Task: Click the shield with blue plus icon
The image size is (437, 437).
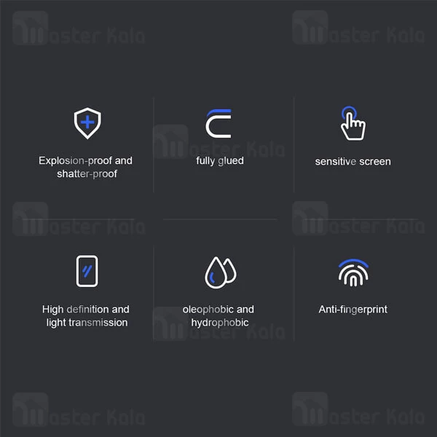Action: coord(87,123)
